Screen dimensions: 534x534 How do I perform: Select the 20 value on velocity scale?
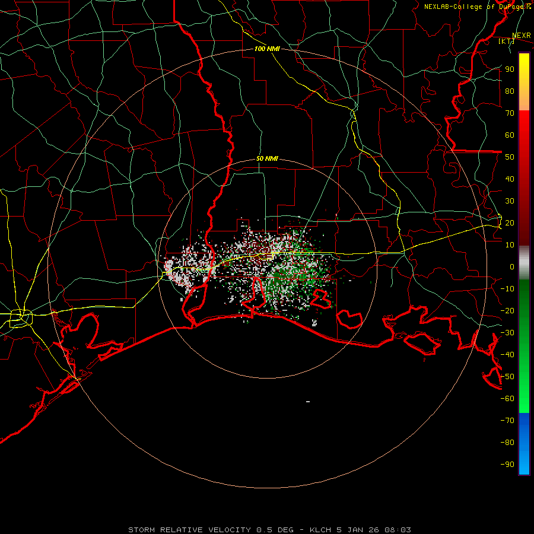(510, 223)
